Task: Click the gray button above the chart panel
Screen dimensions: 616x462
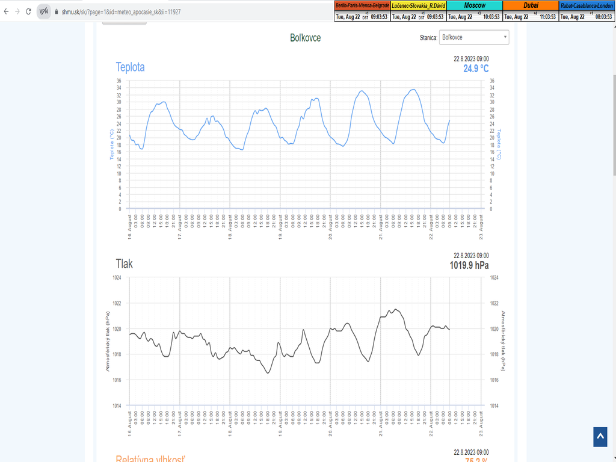Action: click(x=124, y=22)
